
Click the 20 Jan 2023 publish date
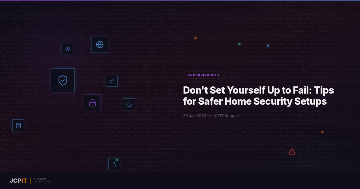click(194, 116)
